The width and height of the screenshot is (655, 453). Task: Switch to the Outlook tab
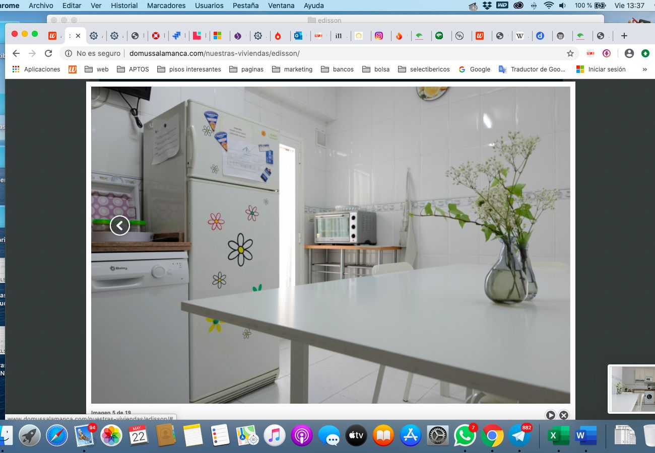298,36
